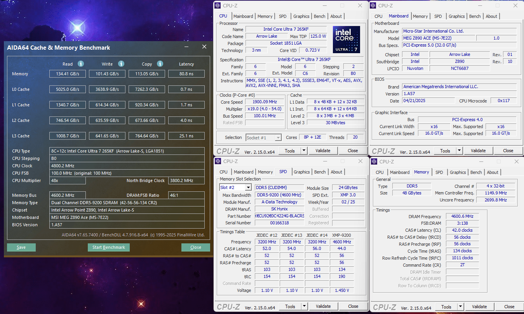Screen dimensions: 524x314
Task: Open Tools dropdown arrow in CPU-Z Mainboard window
Action: (x=459, y=151)
